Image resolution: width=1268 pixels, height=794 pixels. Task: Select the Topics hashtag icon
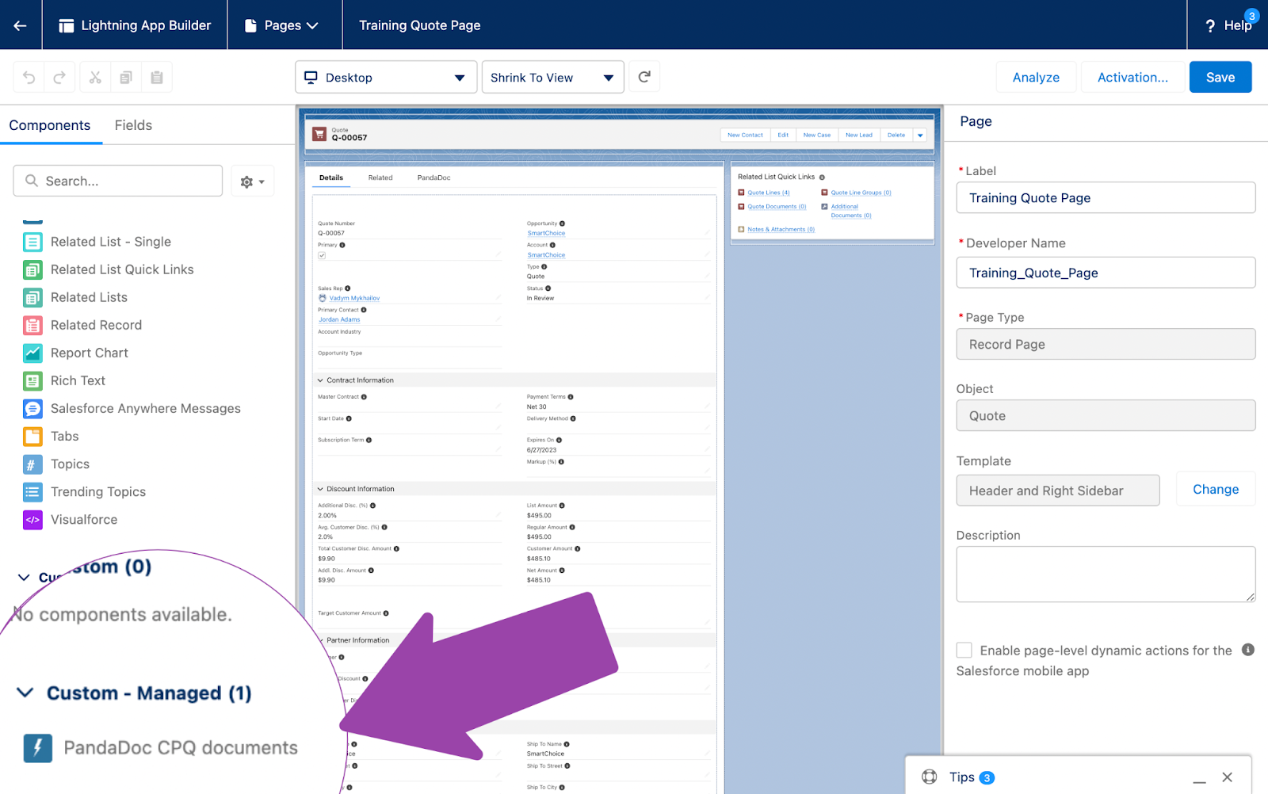tap(32, 464)
